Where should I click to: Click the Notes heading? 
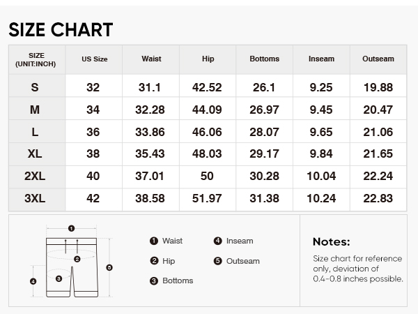[x=332, y=242]
